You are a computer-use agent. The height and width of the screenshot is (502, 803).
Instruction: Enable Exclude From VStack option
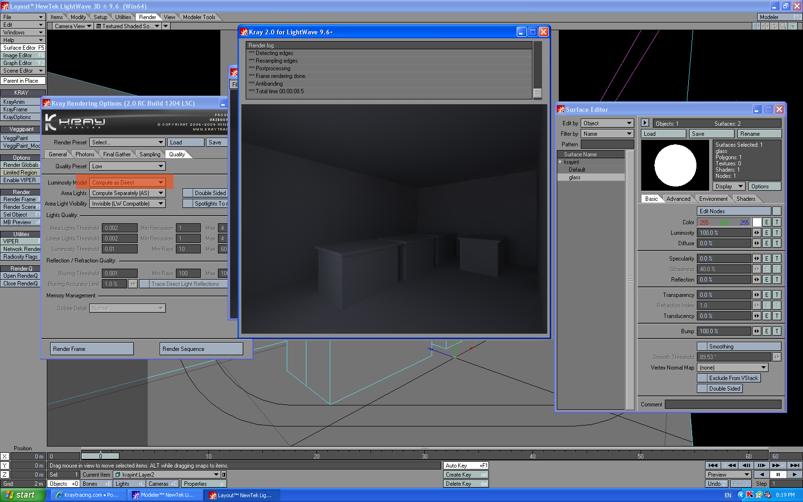point(702,378)
